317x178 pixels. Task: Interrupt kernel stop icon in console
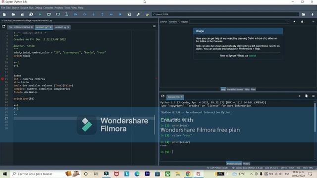point(299,96)
